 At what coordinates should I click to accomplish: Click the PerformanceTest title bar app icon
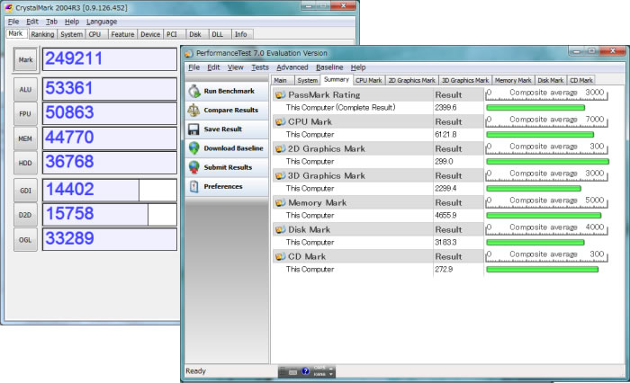(x=189, y=53)
